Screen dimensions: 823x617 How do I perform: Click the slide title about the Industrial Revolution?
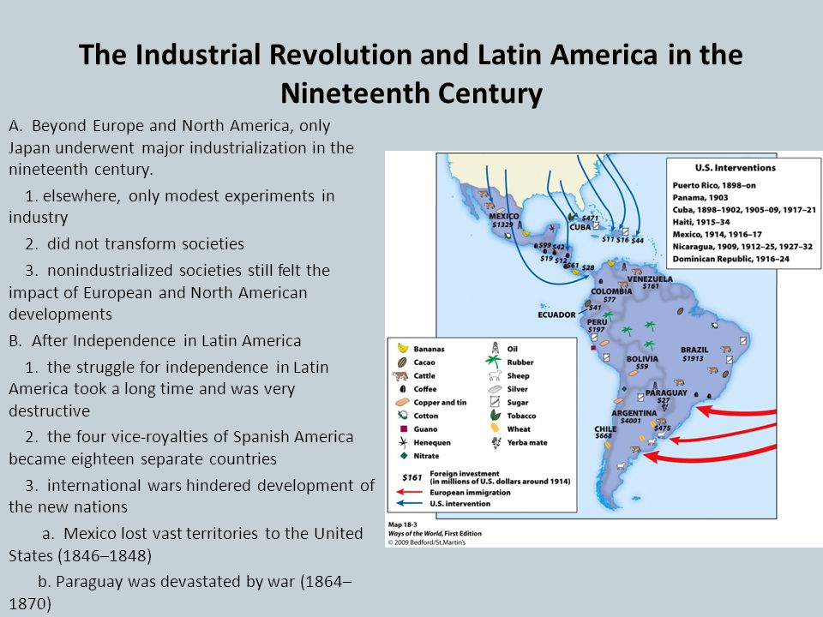(x=411, y=74)
